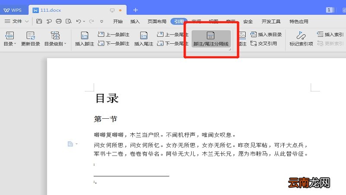The width and height of the screenshot is (346, 195).
Task: Switch to the 安全 ribbon tab
Action: tap(248, 21)
